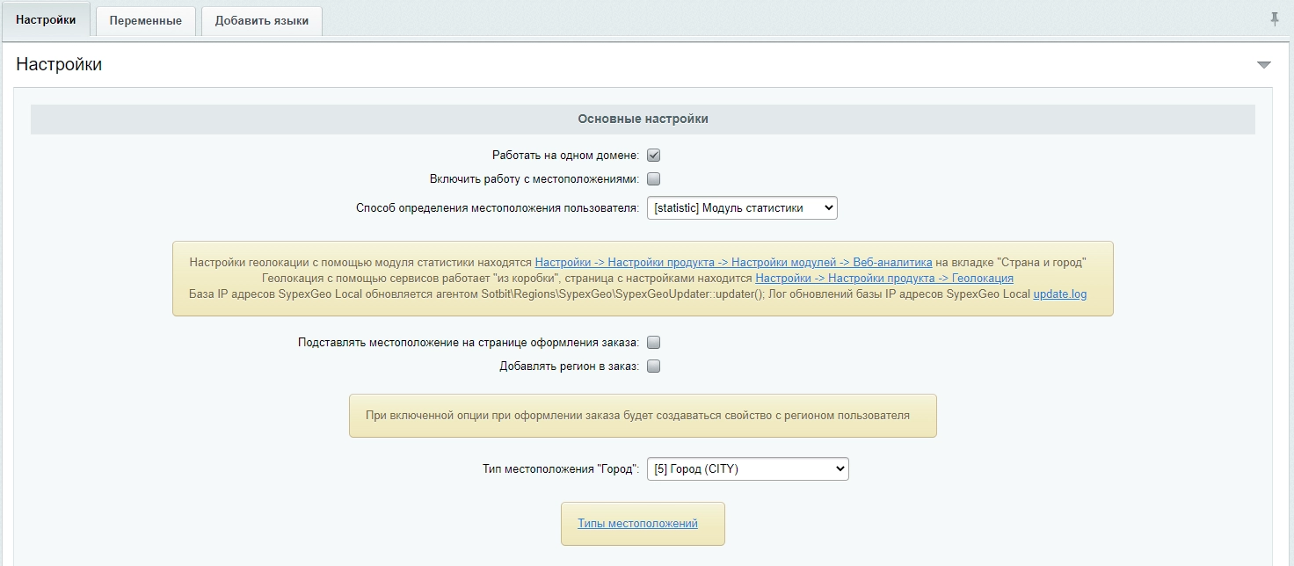The height and width of the screenshot is (566, 1294).
Task: Enable "Включить работу с местоположениями" checkbox
Action: (x=653, y=179)
